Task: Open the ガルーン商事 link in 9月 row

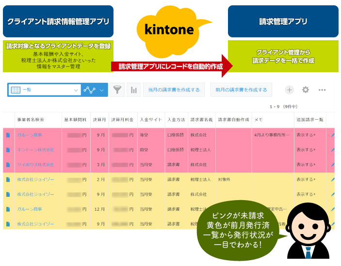Action: click(30, 135)
